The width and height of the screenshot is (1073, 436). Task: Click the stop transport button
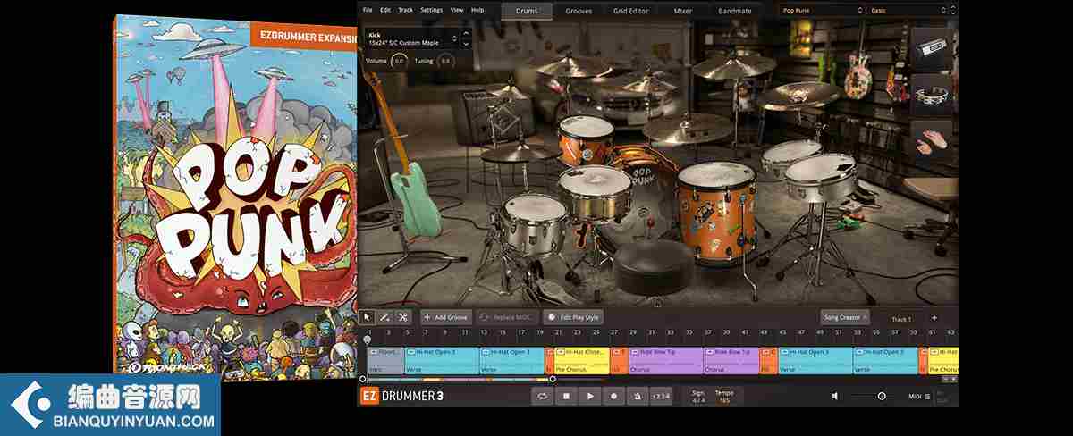566,396
